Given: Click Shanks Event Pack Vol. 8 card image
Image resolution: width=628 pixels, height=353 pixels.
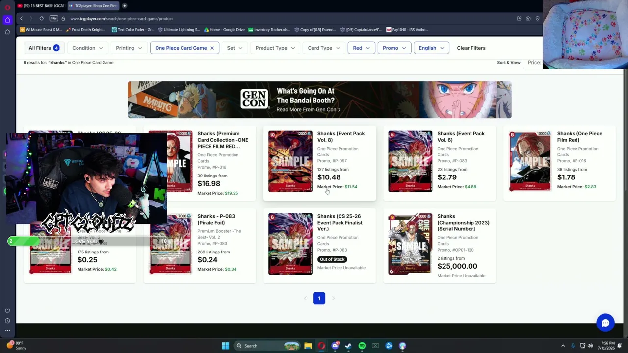Looking at the screenshot, I should [x=290, y=161].
